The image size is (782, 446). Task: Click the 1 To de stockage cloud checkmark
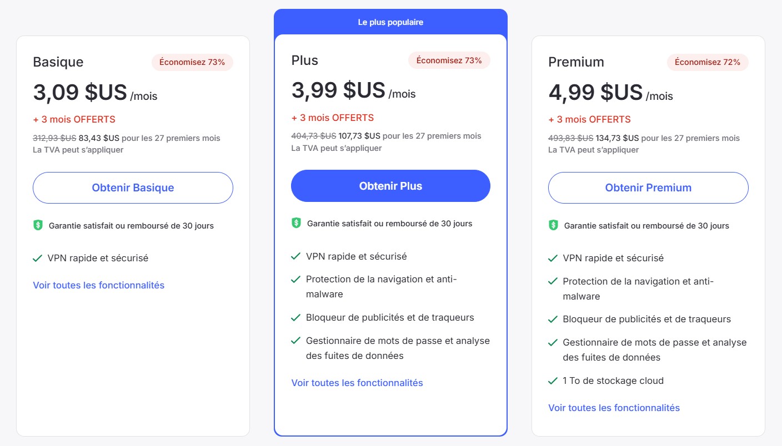pos(553,381)
